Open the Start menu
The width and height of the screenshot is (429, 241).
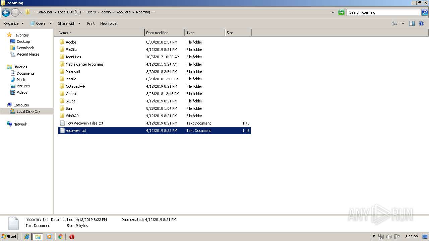pyautogui.click(x=9, y=237)
